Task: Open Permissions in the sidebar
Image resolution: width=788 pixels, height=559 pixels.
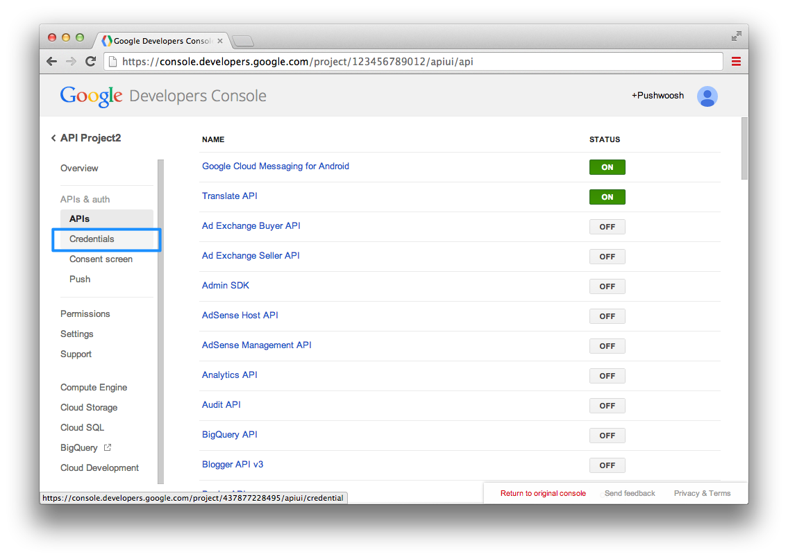Action: point(85,314)
